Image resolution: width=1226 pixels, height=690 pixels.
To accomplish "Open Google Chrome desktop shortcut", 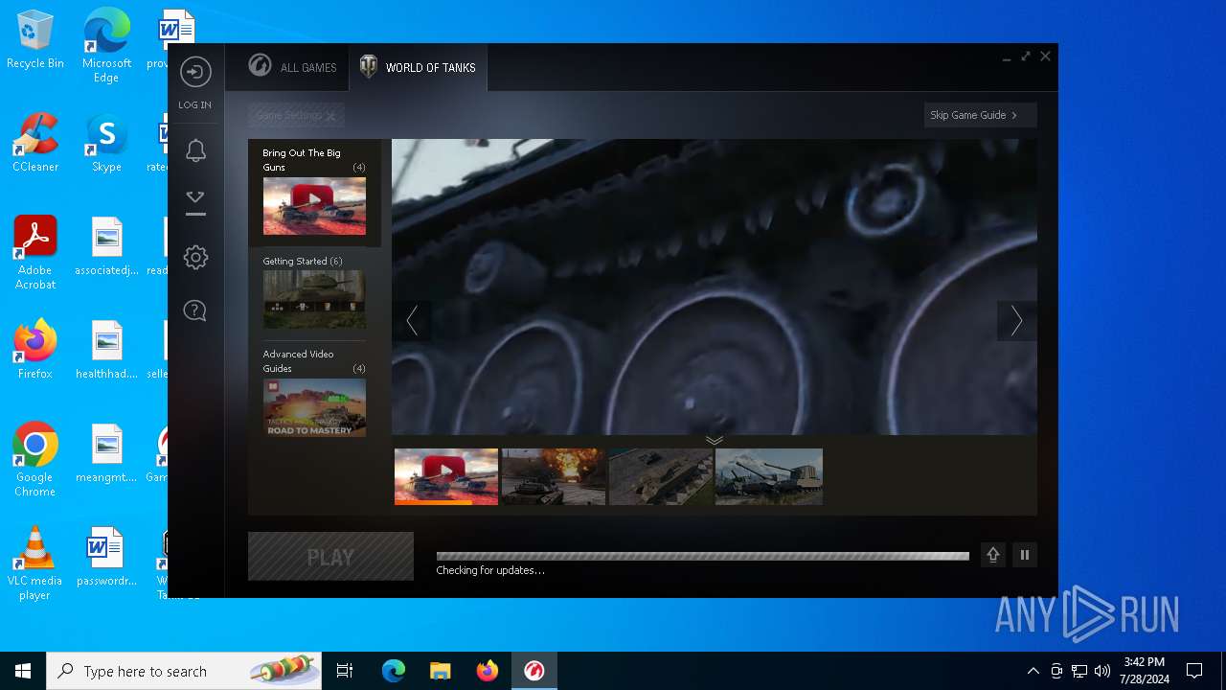I will 35,459.
